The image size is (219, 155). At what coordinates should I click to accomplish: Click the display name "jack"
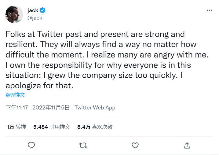[x=33, y=11]
